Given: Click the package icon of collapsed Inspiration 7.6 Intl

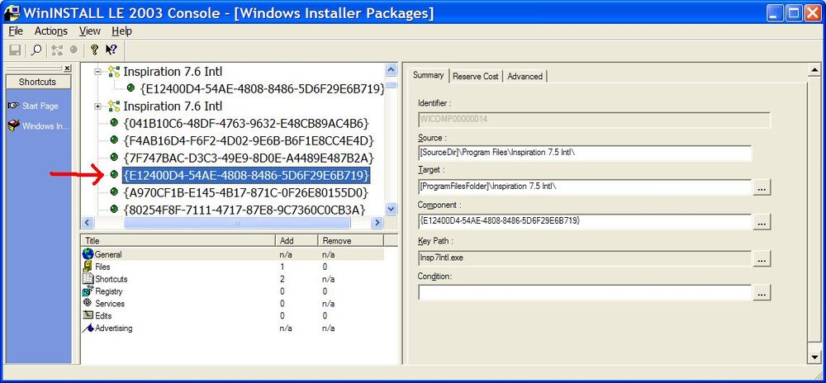Looking at the screenshot, I should [x=114, y=106].
